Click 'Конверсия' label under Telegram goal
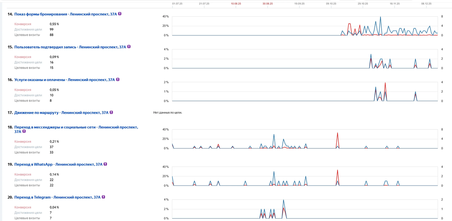This screenshot has height=221, width=452. pos(23,207)
